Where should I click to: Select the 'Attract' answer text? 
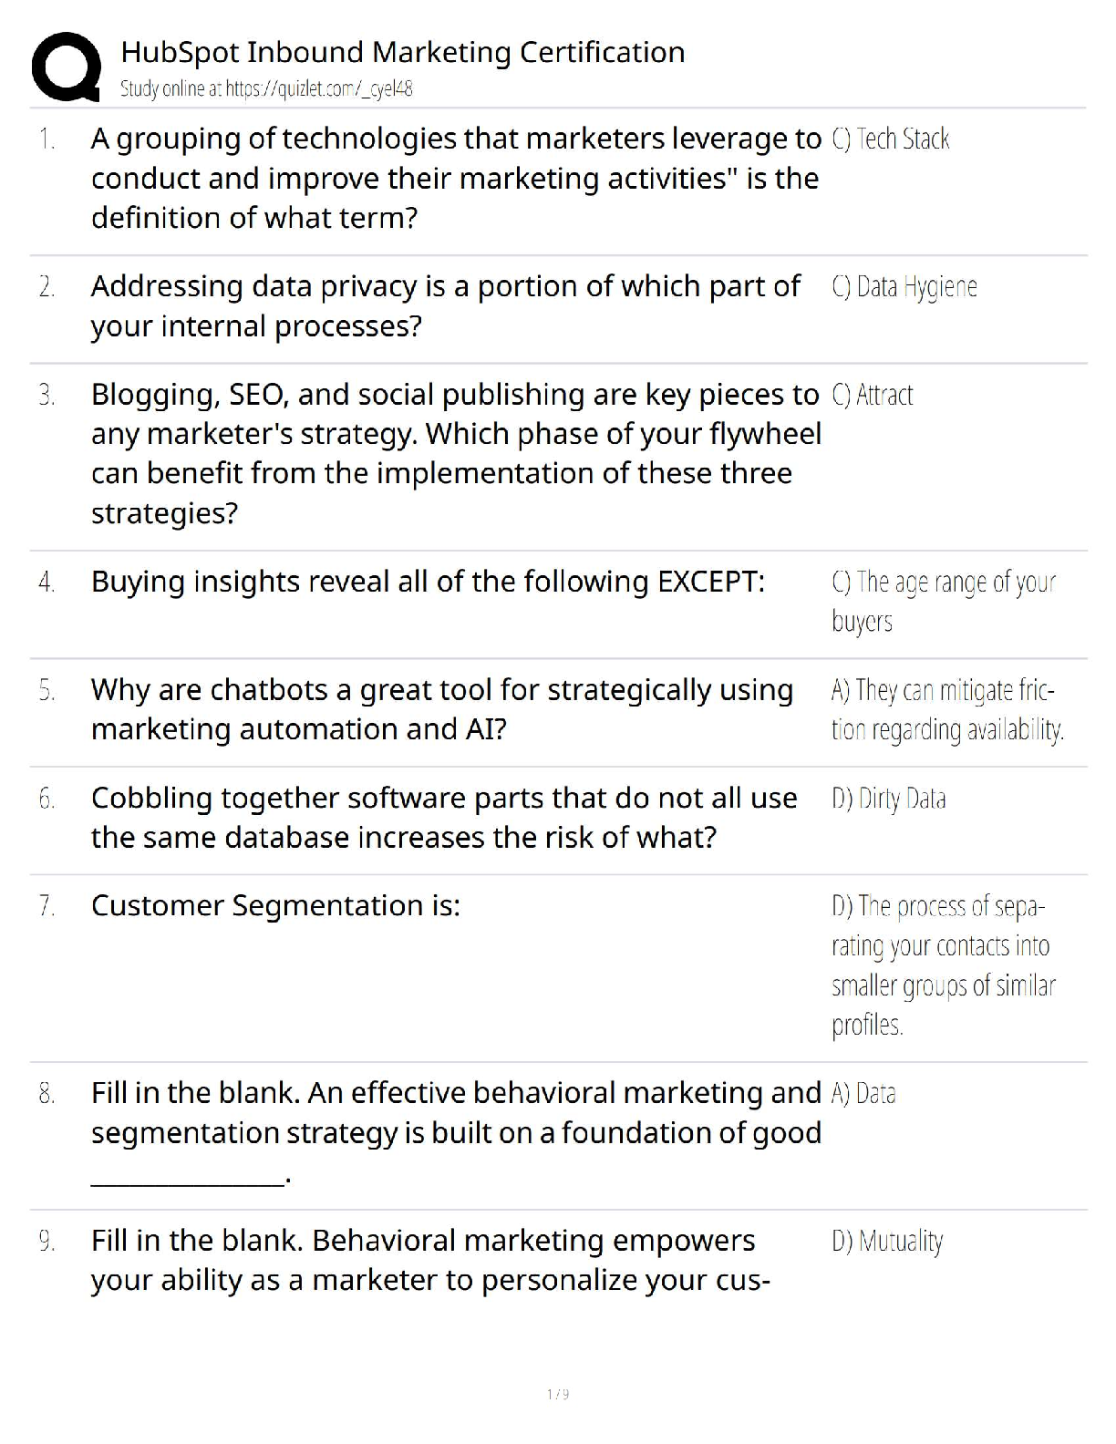click(872, 395)
